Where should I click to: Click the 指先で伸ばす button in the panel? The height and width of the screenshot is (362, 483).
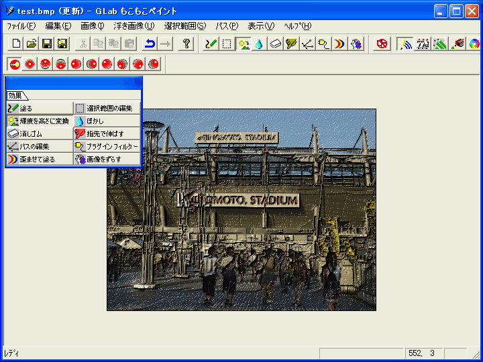(x=107, y=134)
